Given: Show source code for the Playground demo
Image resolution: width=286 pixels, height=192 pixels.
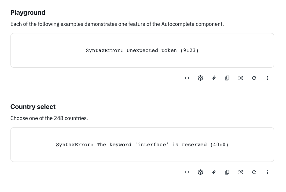Looking at the screenshot, I should coord(187,78).
